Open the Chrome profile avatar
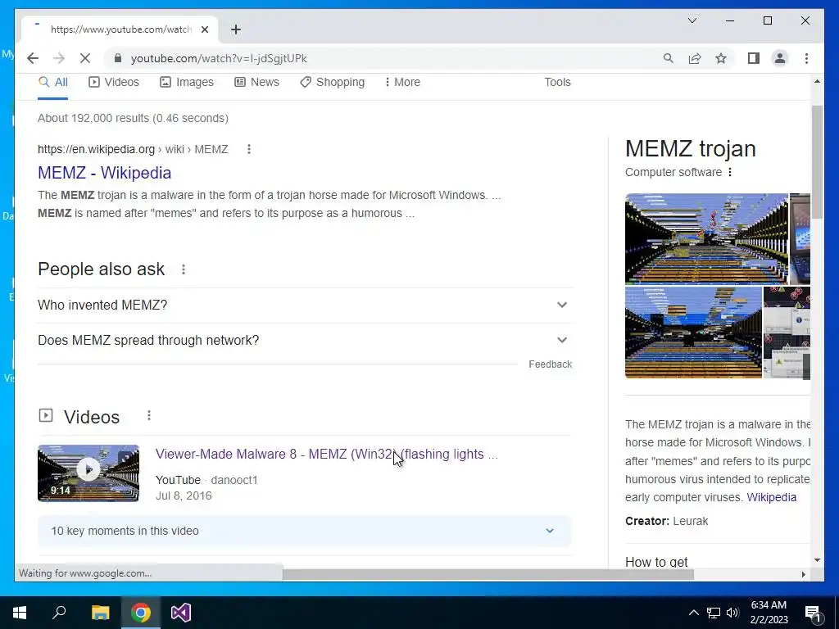Screen dimensions: 839x629 780,58
